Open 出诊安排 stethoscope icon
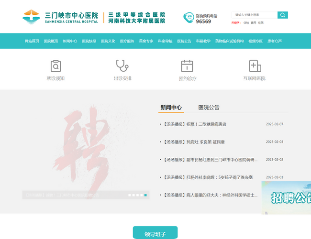The width and height of the screenshot is (311, 239). point(122,66)
